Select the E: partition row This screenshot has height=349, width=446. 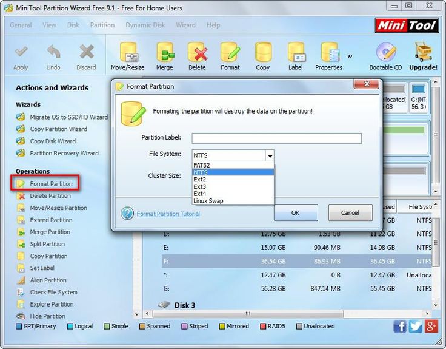coord(297,248)
